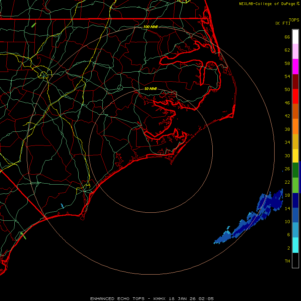
Task: Click the '46' legend value label
Action: click(x=287, y=103)
